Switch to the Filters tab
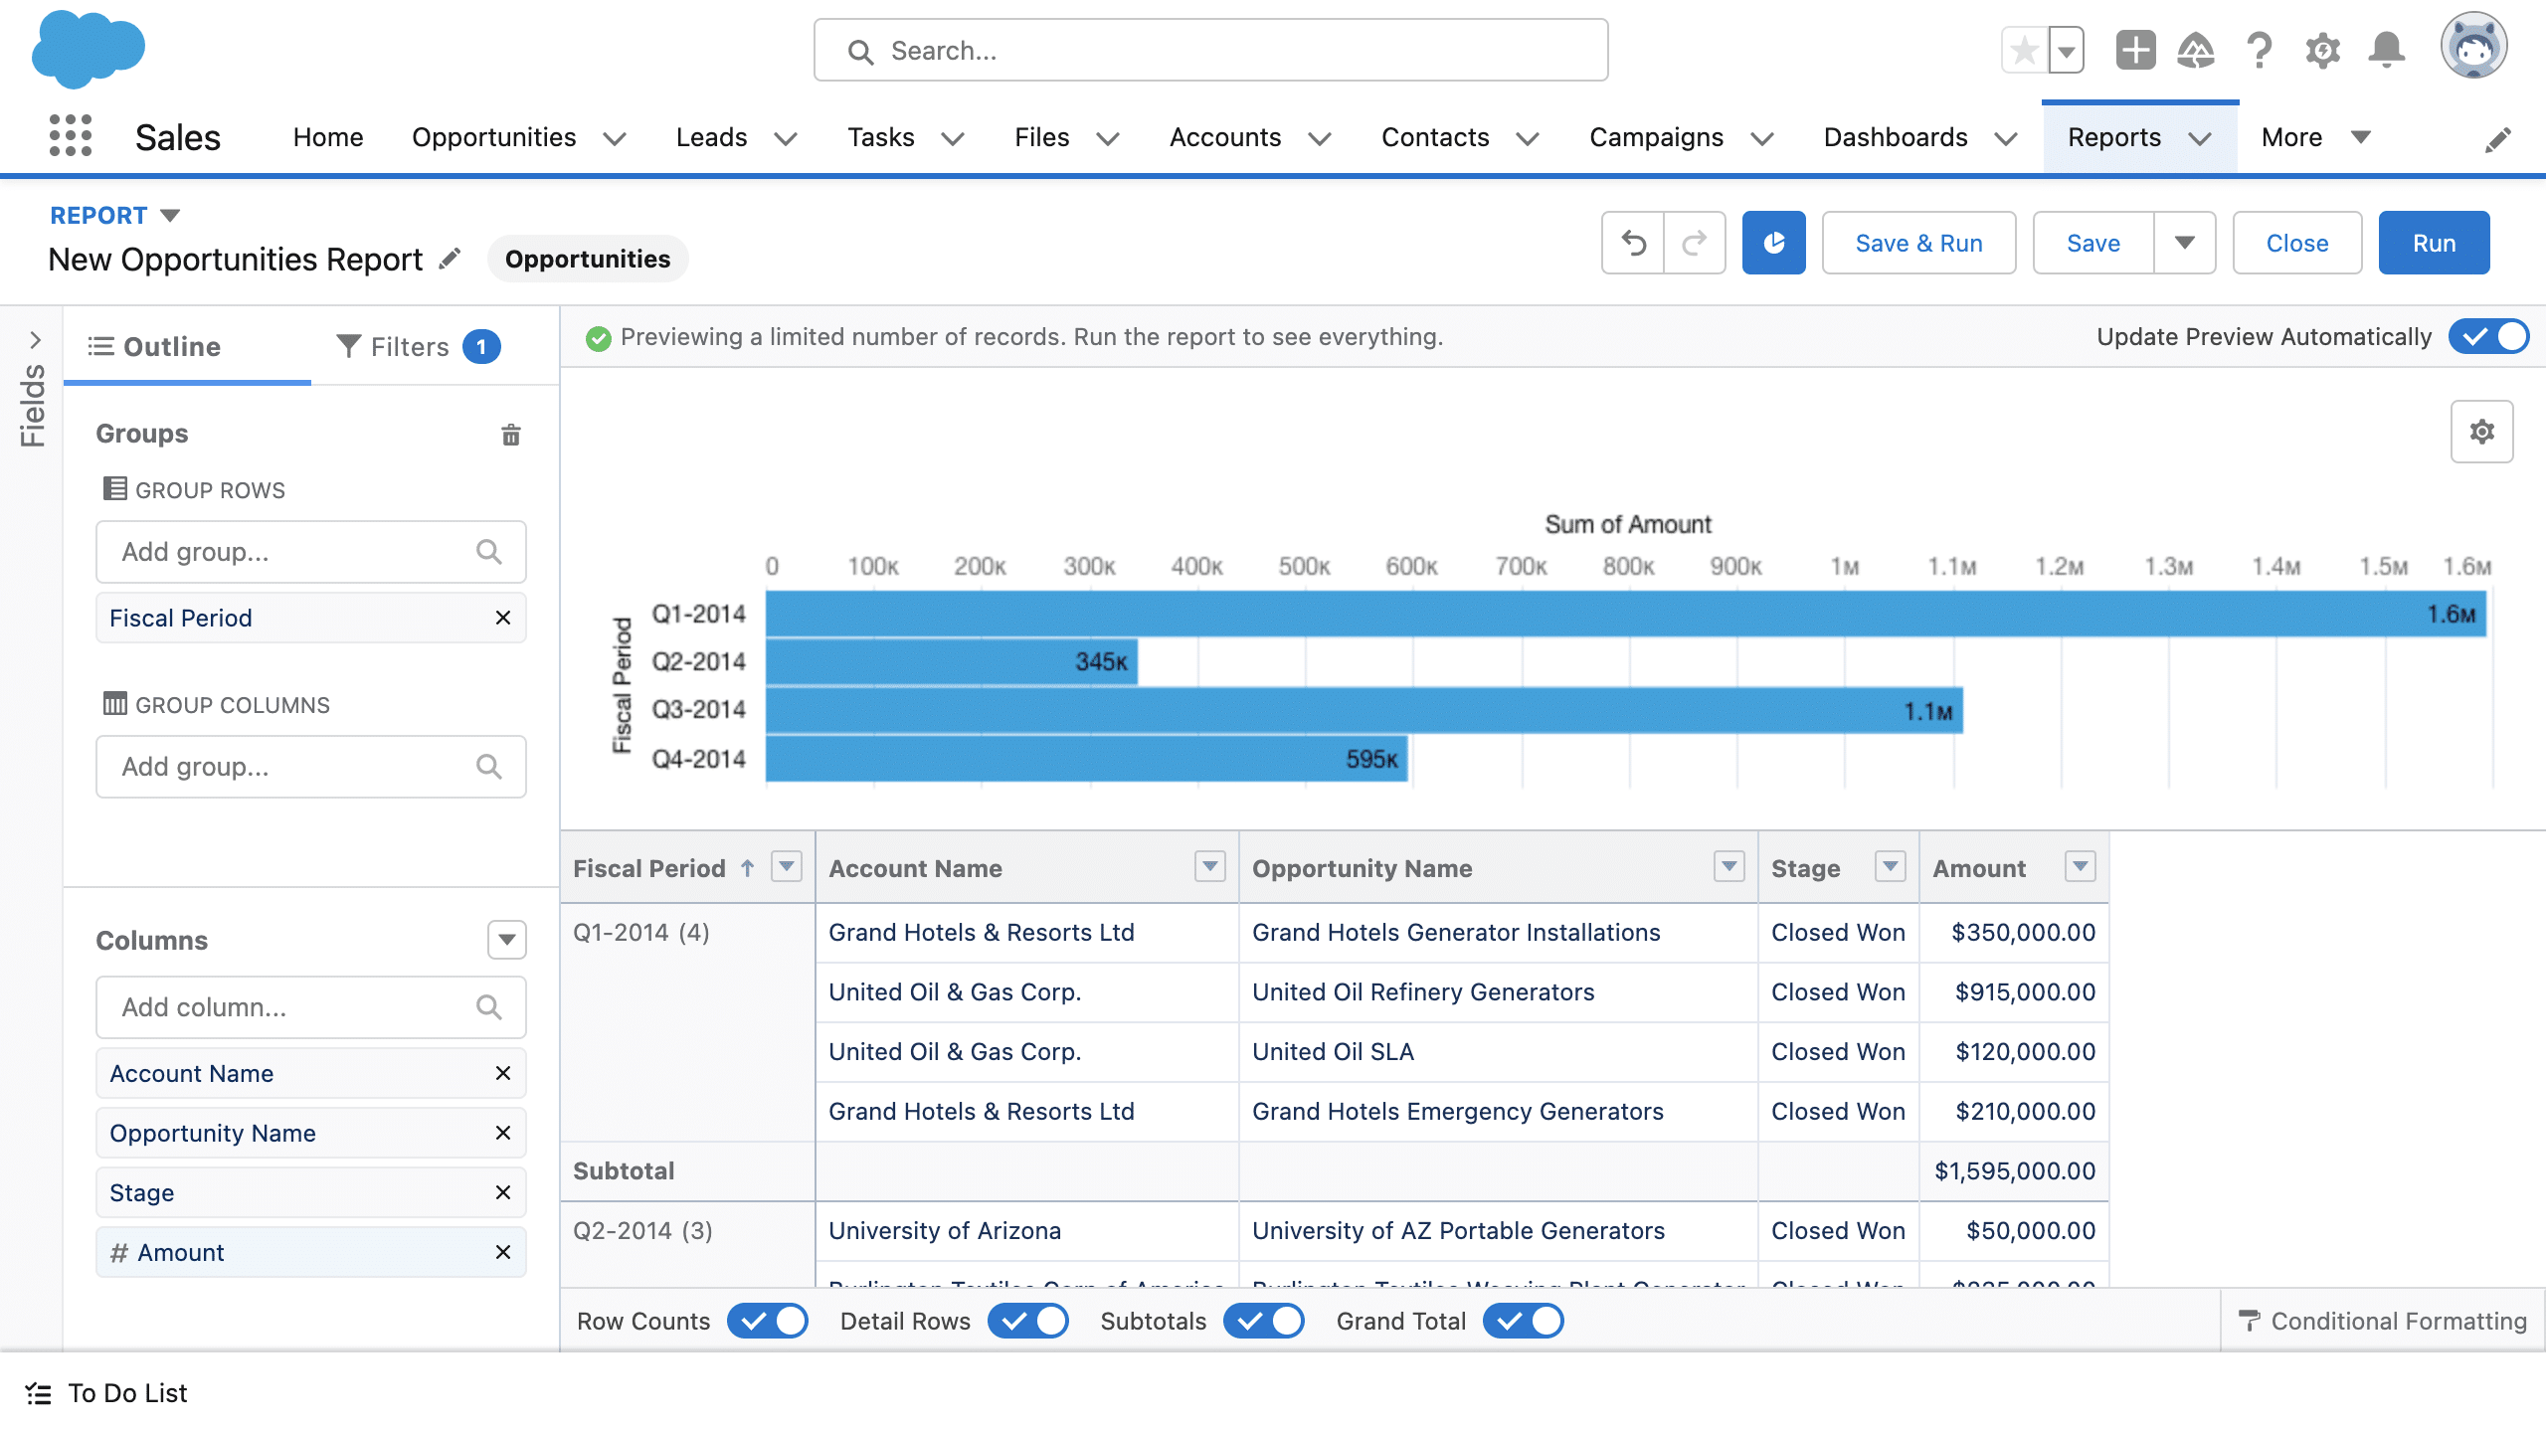Image resolution: width=2546 pixels, height=1432 pixels. 410,346
